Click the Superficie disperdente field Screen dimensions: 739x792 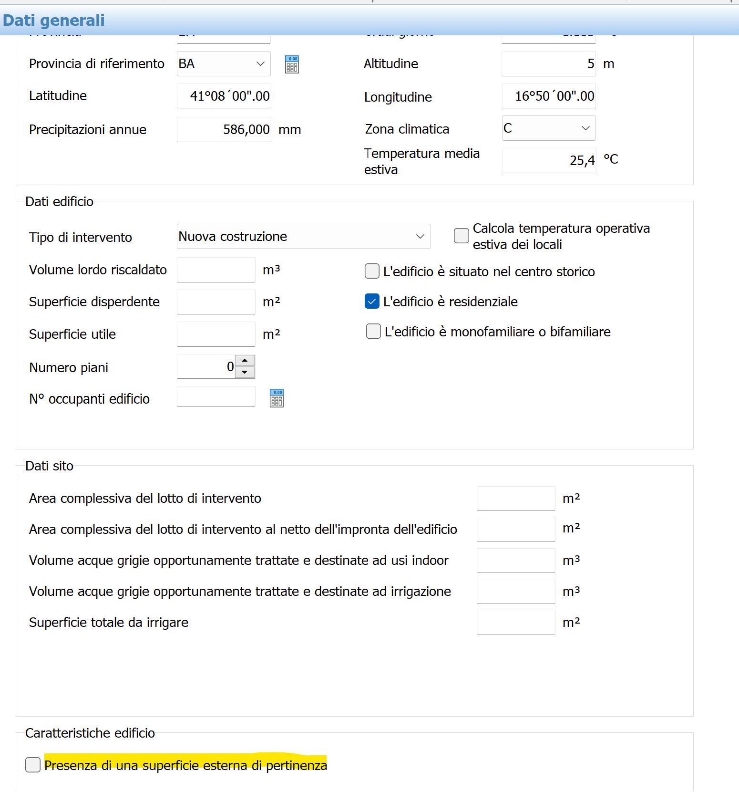[x=216, y=302]
